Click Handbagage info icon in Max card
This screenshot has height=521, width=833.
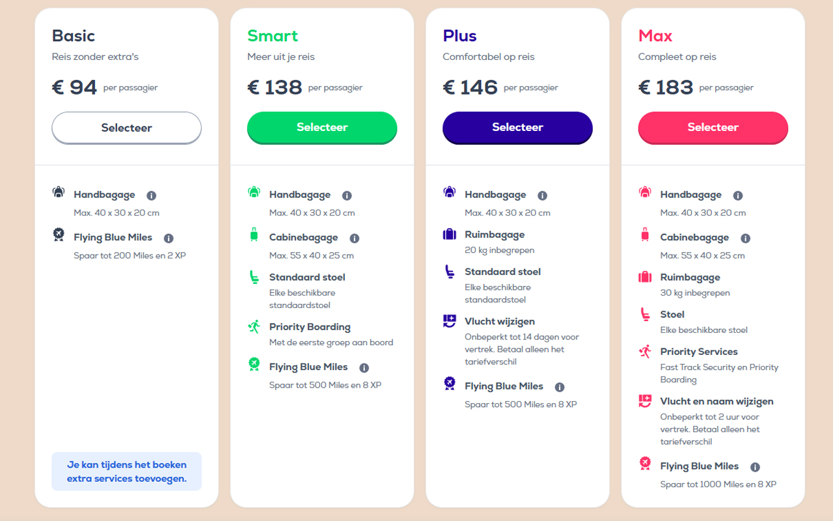(738, 195)
